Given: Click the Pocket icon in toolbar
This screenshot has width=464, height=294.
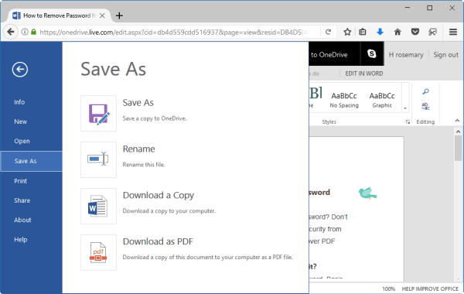Looking at the screenshot, I should point(415,32).
